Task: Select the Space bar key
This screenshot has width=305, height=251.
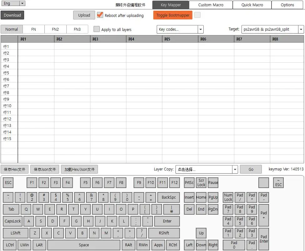Action: [84, 245]
